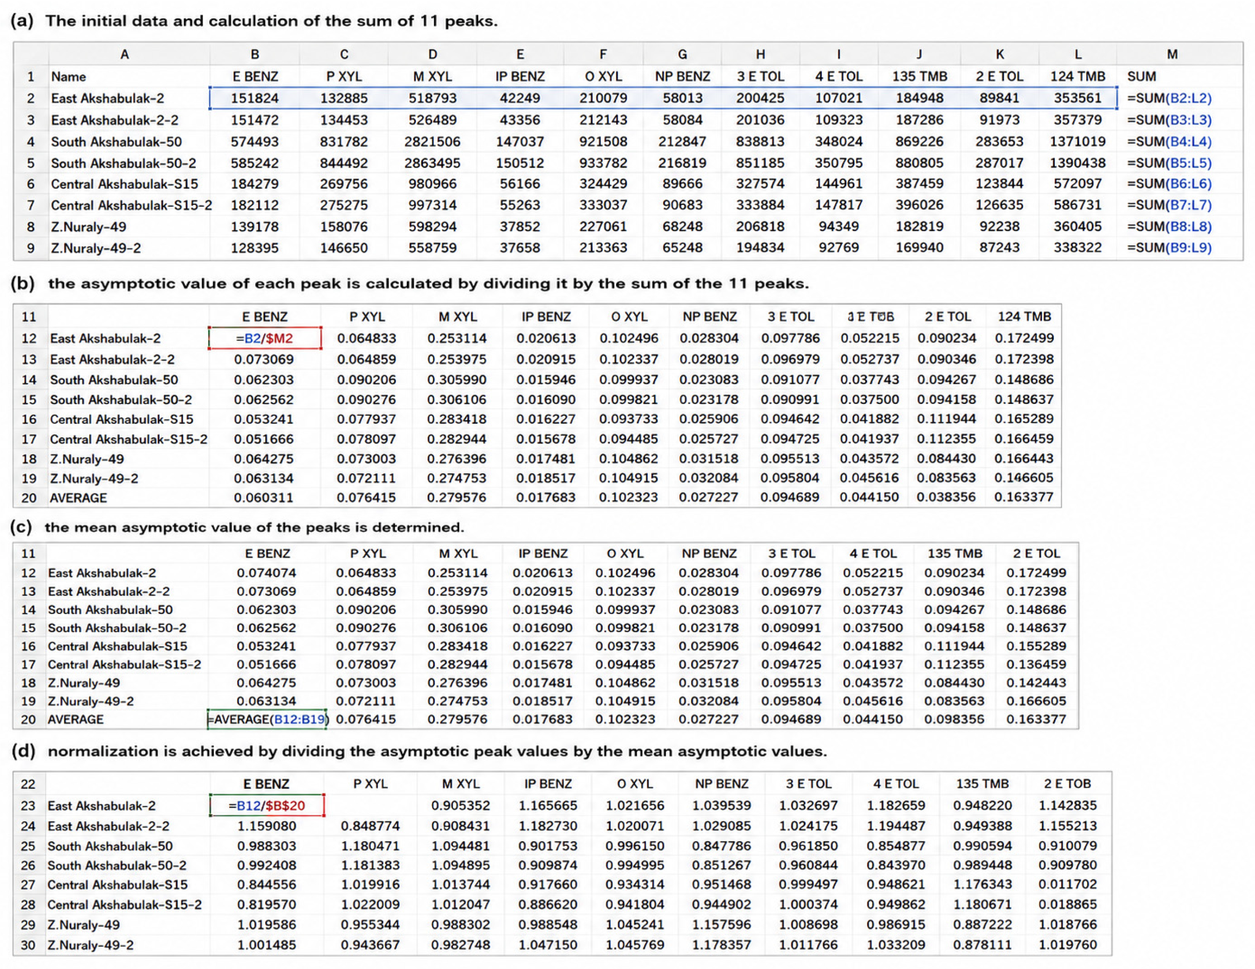Select the cell containing 2821506
Screen dimensions: 1255x969
pos(432,142)
